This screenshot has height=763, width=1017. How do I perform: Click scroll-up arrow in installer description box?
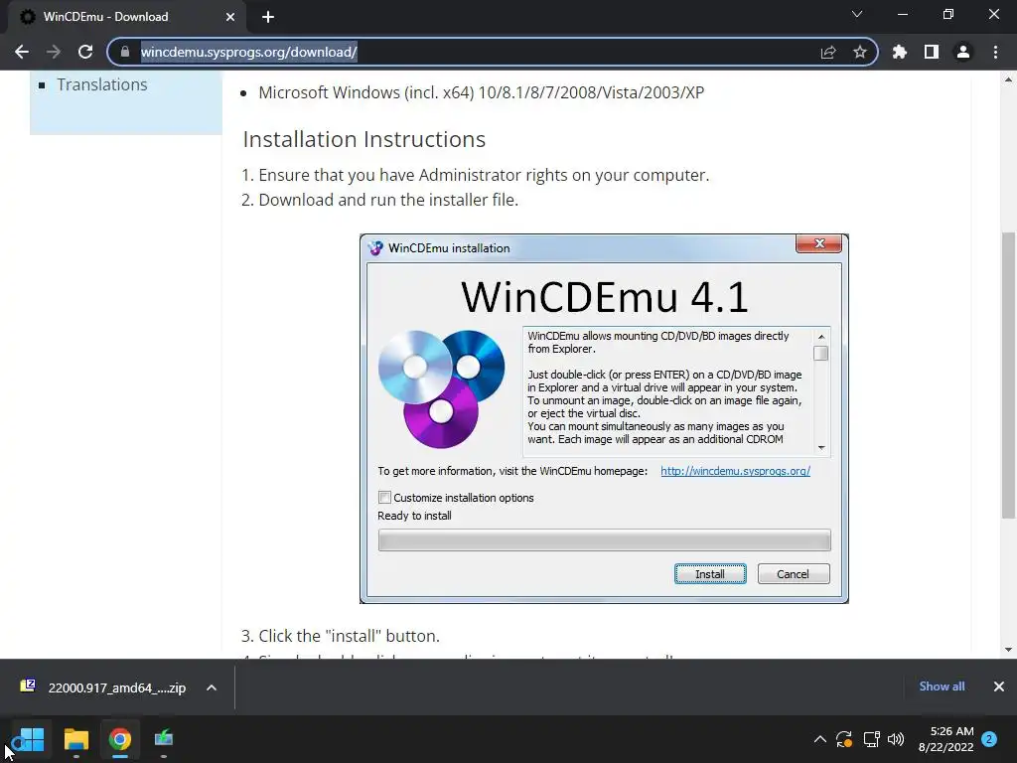click(821, 337)
